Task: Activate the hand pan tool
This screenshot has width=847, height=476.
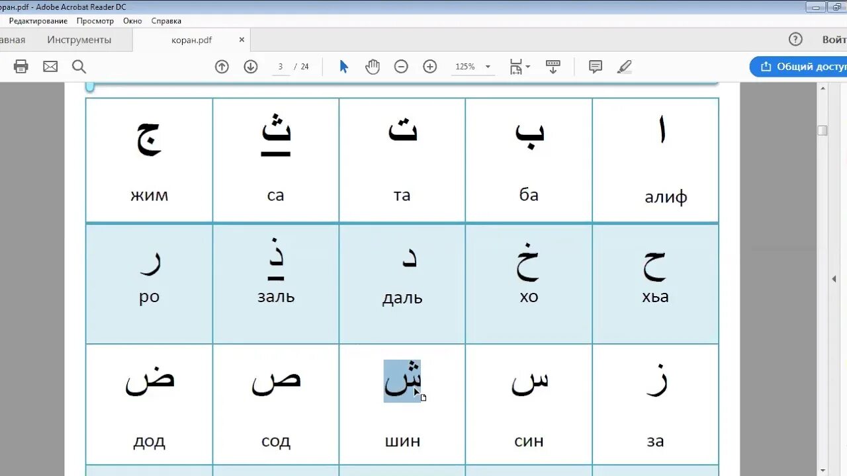Action: (x=373, y=66)
